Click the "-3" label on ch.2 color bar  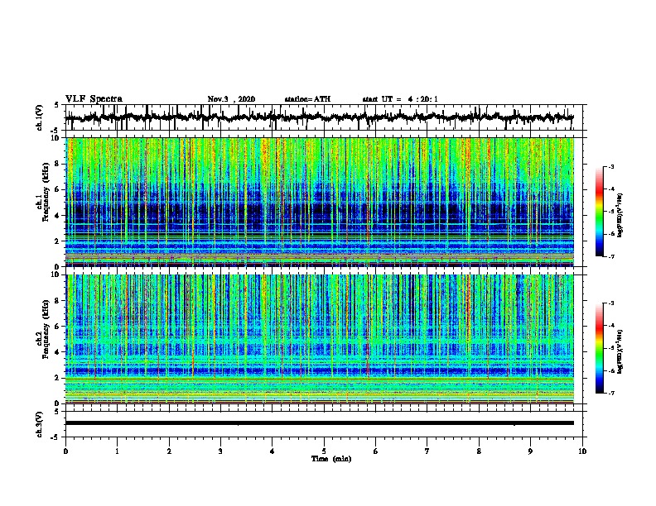610,303
